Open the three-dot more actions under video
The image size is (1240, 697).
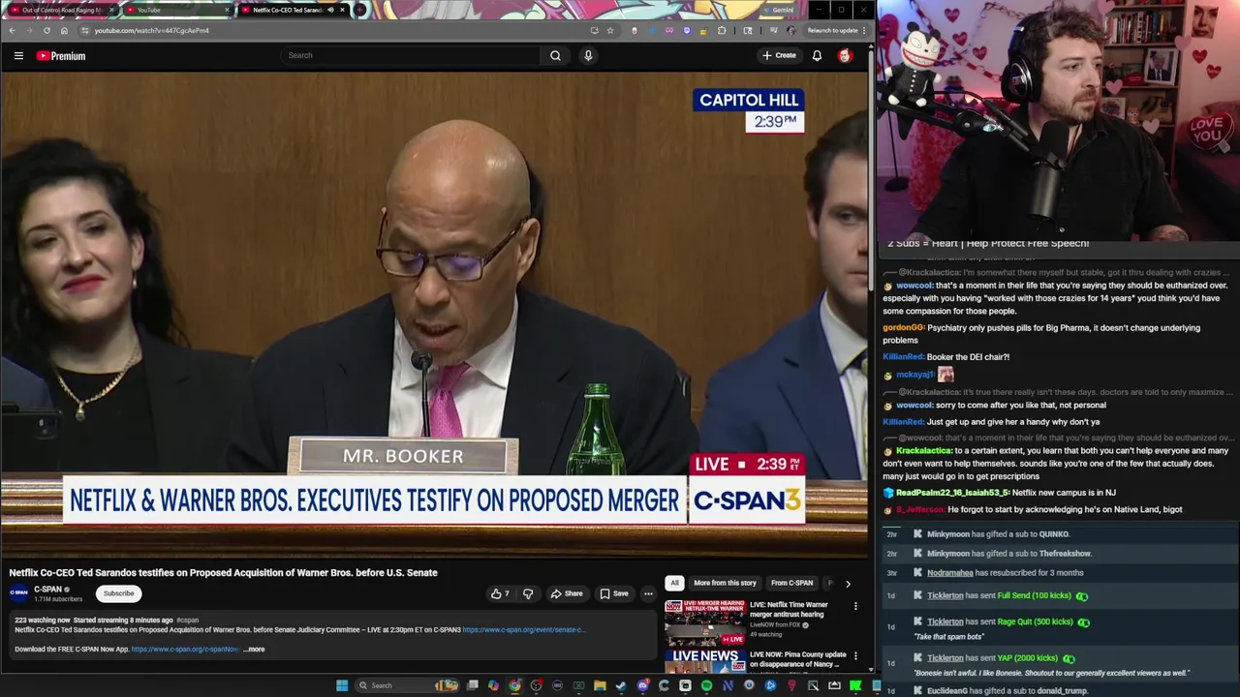pyautogui.click(x=648, y=593)
